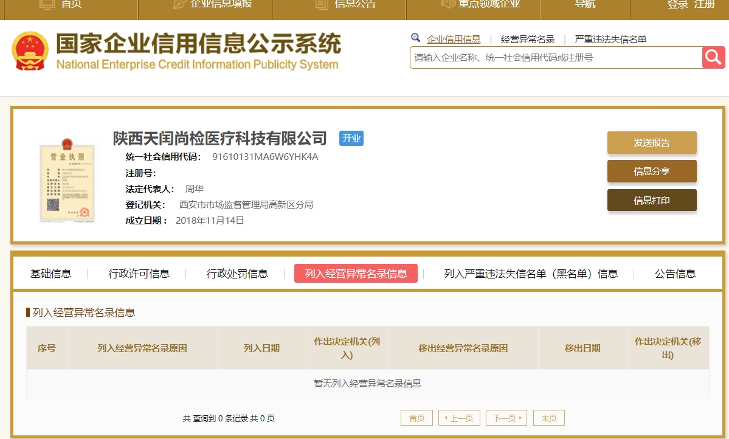Viewport: 729px width, 439px height.
Task: Click the 信息公告 document icon
Action: [322, 4]
